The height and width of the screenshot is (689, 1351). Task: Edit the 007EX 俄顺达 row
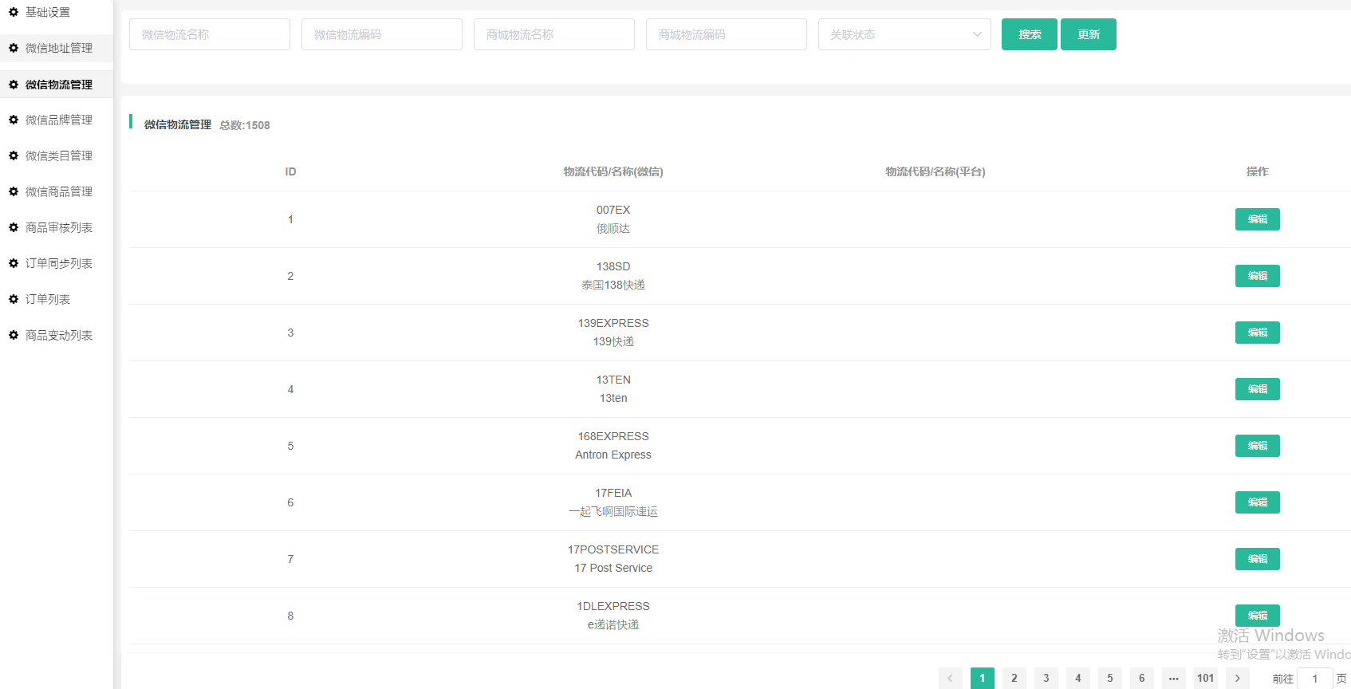1258,219
